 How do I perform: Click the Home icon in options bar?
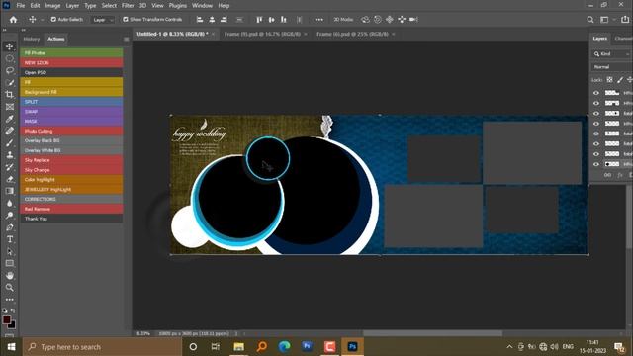[x=13, y=20]
